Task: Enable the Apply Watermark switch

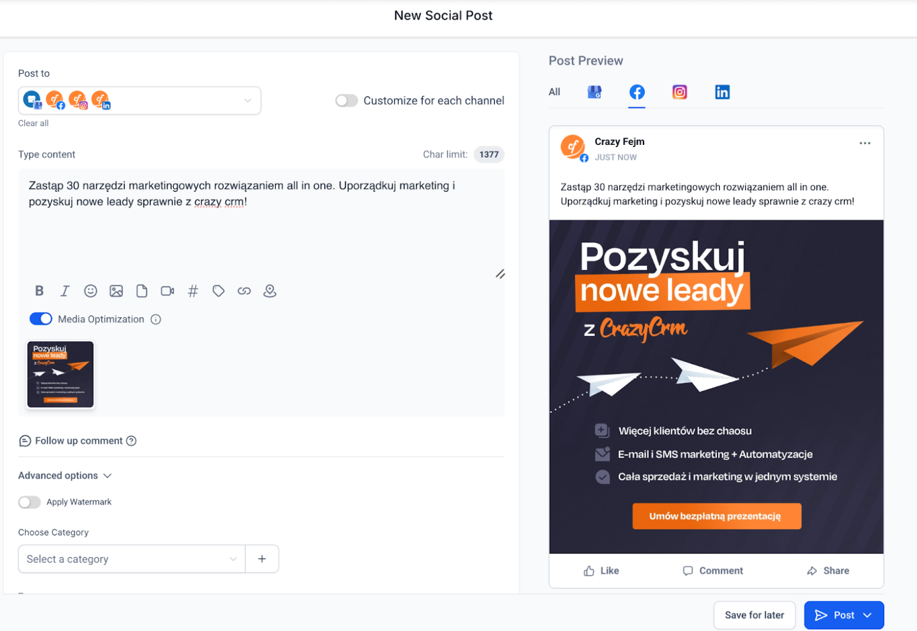Action: tap(29, 502)
